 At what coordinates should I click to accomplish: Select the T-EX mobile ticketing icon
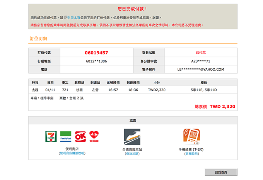click(191, 137)
